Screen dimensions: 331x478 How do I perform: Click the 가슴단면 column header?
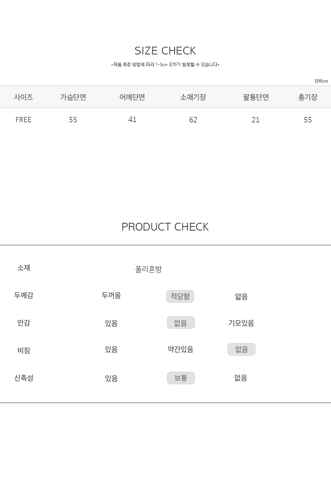click(73, 97)
